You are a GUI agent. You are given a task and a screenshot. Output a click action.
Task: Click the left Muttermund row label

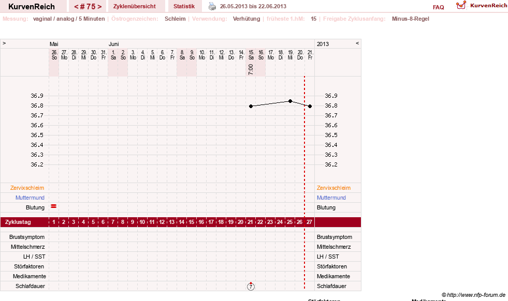click(x=30, y=198)
